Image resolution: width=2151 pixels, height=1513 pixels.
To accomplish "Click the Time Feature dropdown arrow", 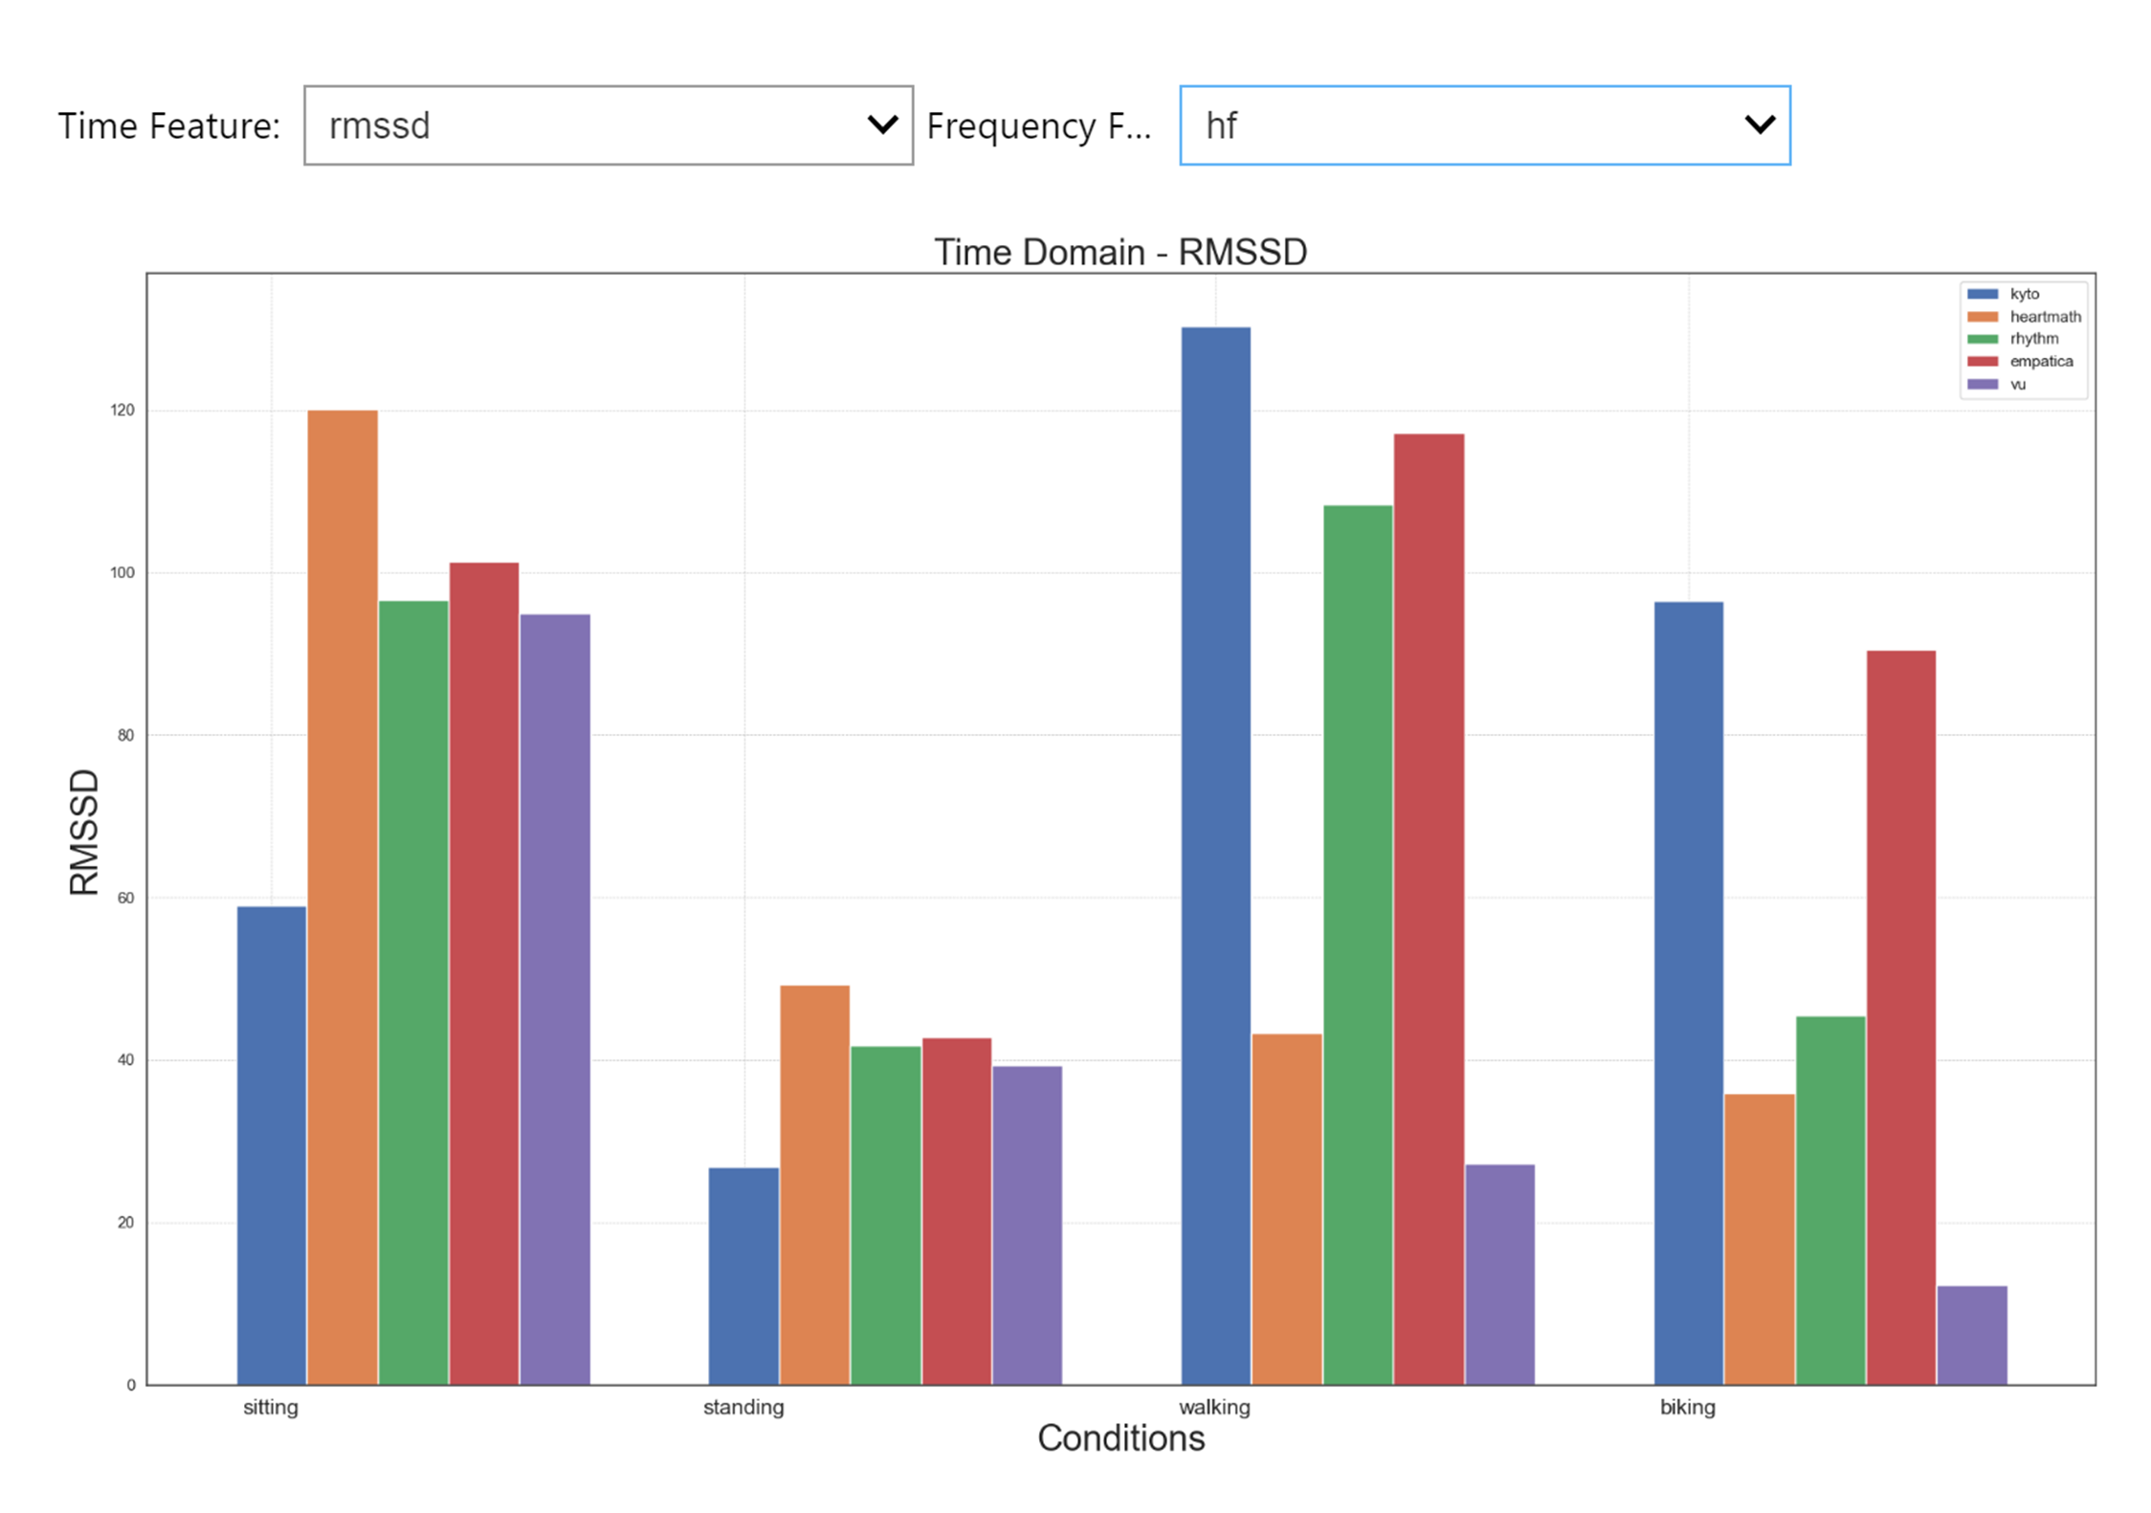I will pyautogui.click(x=881, y=124).
